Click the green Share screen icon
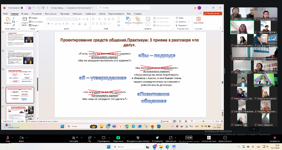The height and width of the screenshot is (150, 282). click(118, 137)
